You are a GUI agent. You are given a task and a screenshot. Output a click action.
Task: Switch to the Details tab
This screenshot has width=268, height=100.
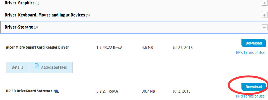(x=17, y=67)
